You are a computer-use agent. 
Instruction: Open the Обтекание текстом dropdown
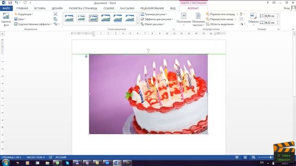[x=198, y=19]
